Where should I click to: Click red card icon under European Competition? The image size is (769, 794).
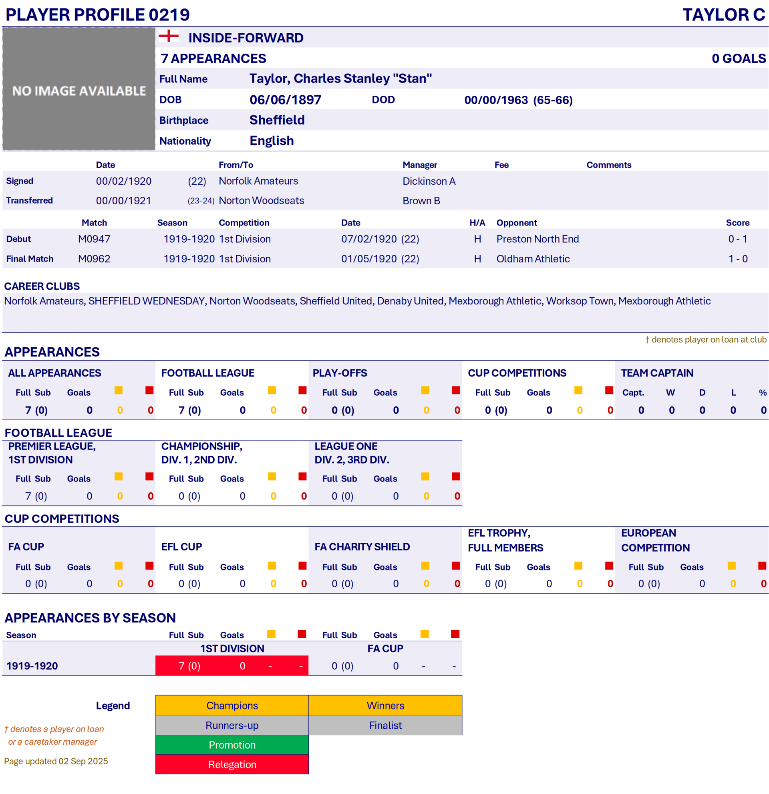(762, 566)
